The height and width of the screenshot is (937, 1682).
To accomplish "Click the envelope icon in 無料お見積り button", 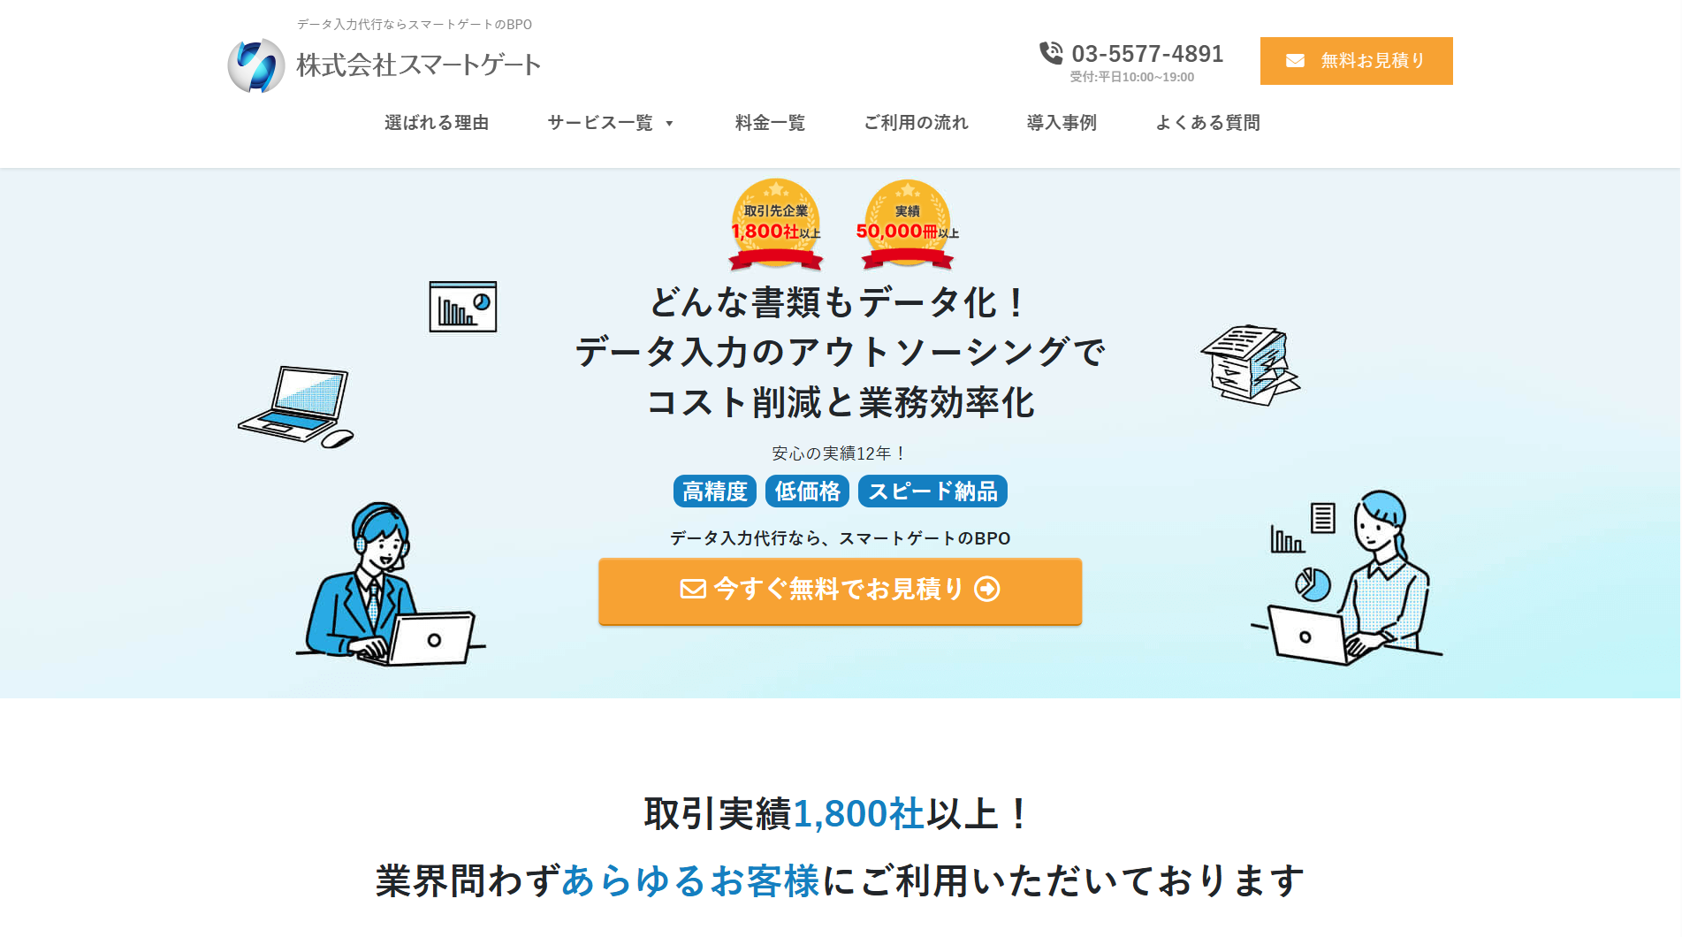I will [x=1295, y=61].
